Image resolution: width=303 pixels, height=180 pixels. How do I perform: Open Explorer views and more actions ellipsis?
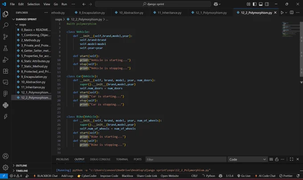tap(46, 13)
